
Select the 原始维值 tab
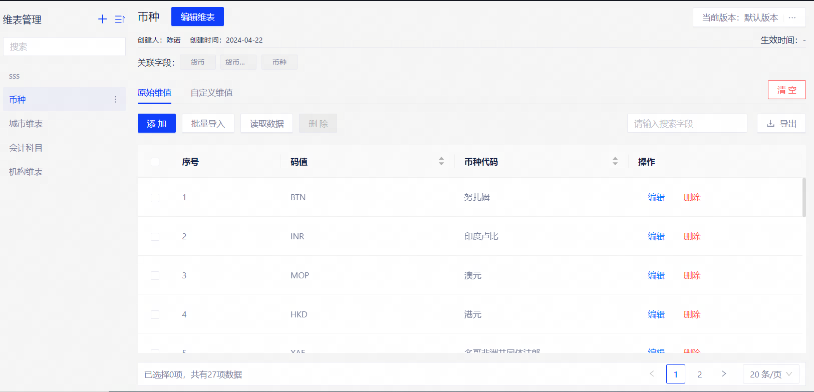pyautogui.click(x=154, y=93)
